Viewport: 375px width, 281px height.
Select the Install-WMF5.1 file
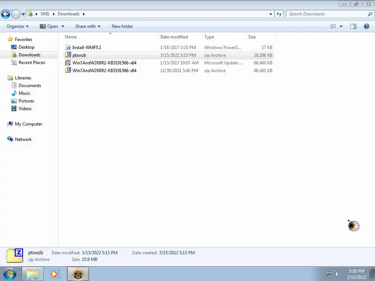[169, 47]
